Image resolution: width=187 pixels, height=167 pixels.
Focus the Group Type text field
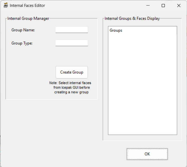pos(71,43)
